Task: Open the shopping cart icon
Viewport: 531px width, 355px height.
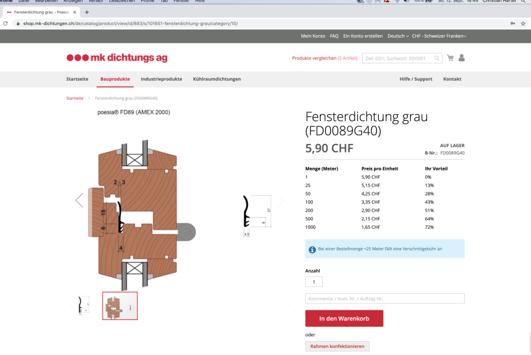Action: point(450,58)
